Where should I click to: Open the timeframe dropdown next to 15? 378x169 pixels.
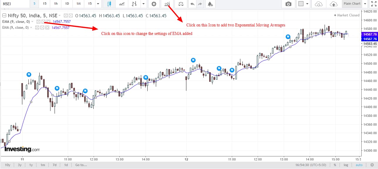click(98, 4)
